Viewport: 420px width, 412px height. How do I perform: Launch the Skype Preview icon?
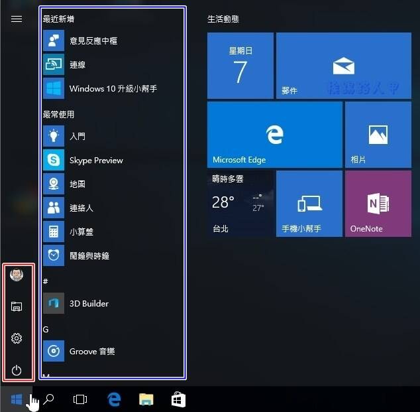[54, 160]
